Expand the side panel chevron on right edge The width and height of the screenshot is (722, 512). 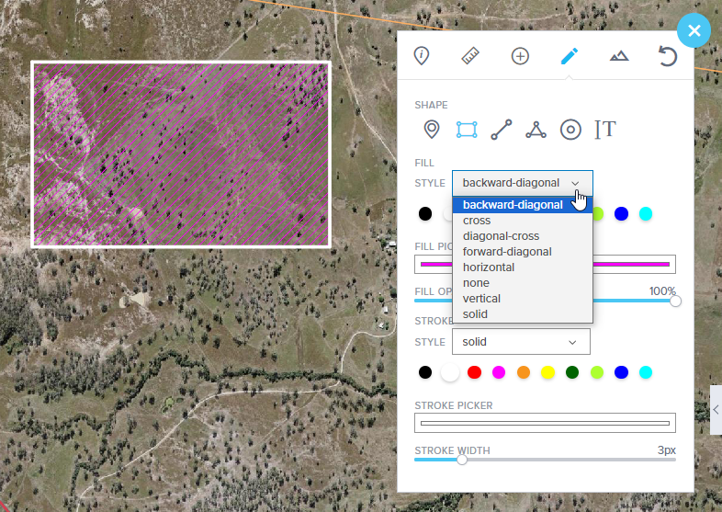point(716,411)
